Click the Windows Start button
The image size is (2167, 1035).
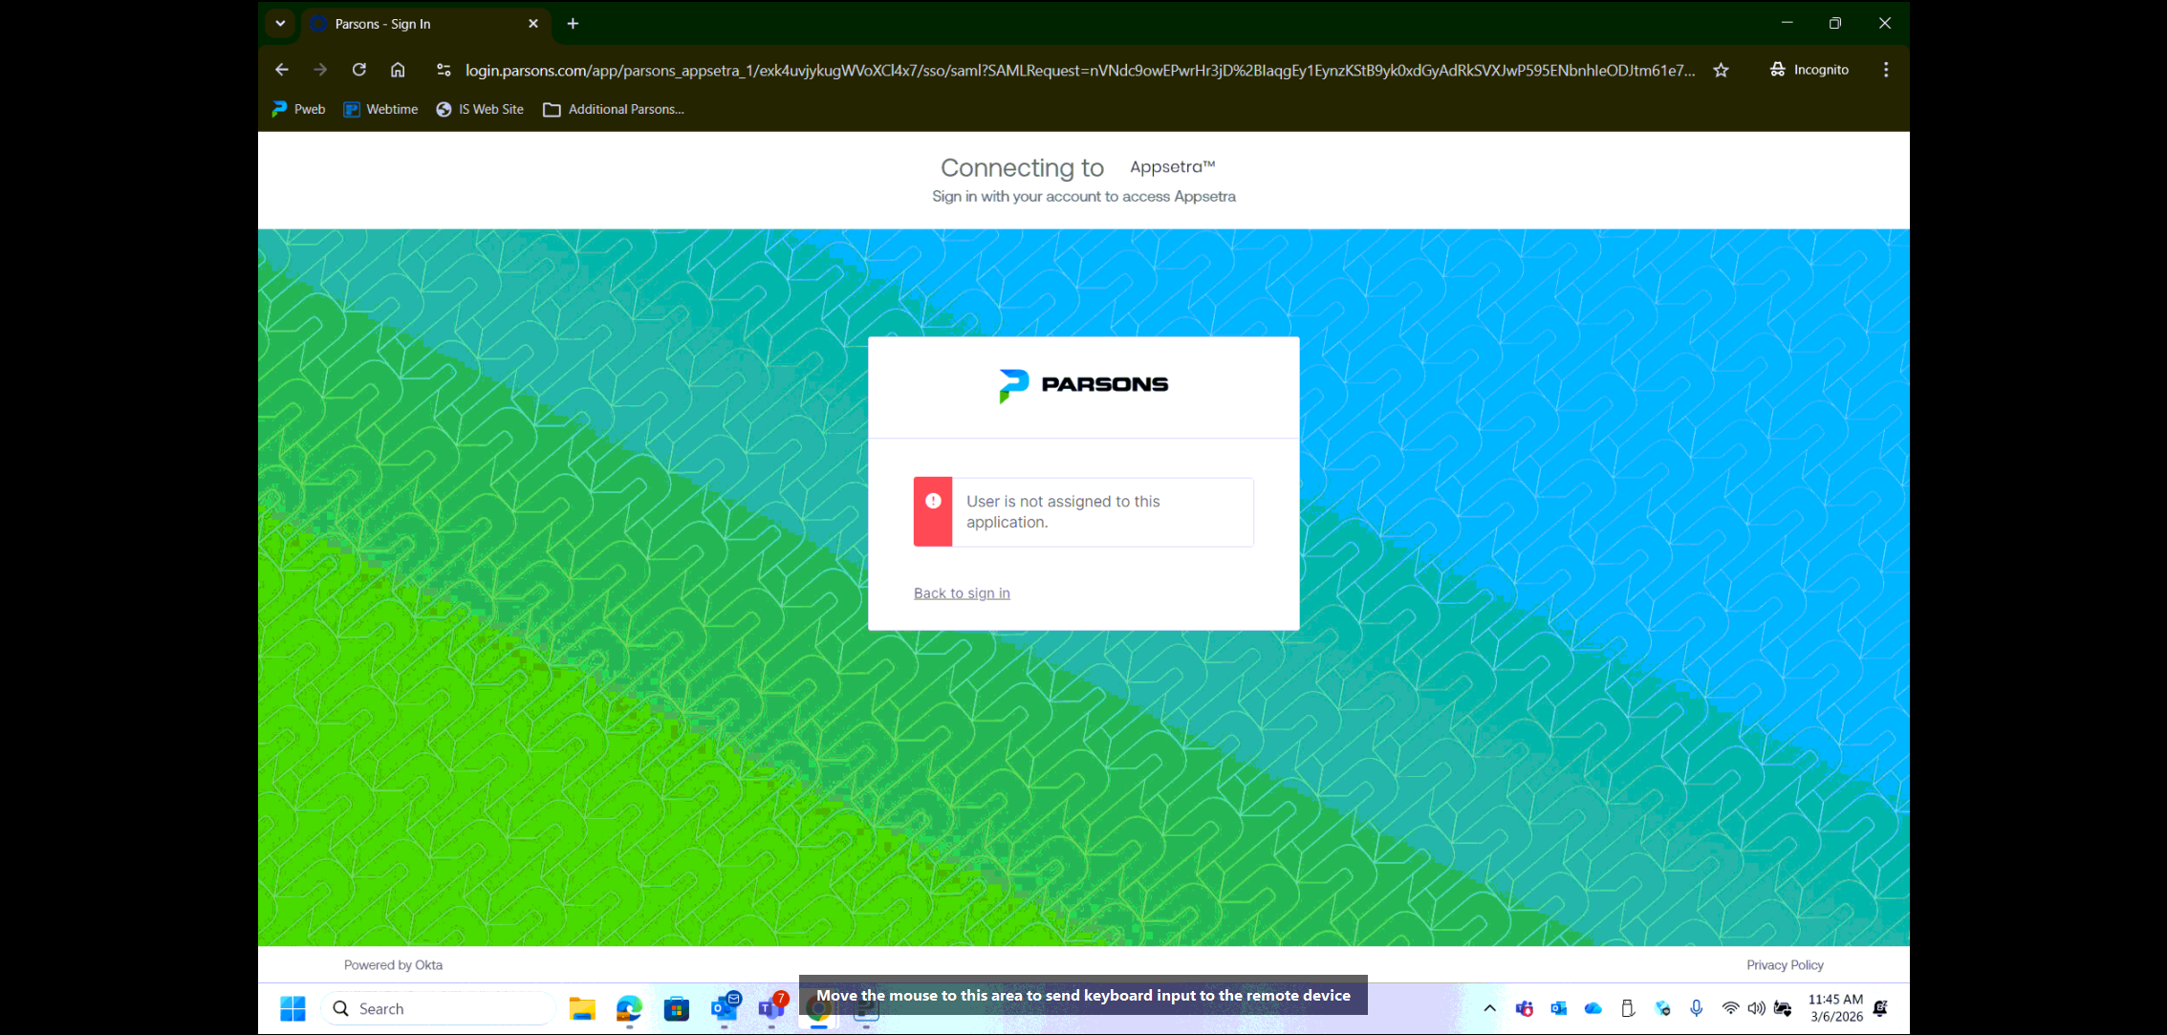tap(293, 1008)
